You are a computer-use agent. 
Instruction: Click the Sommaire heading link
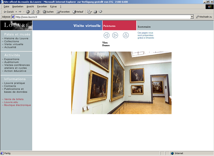coord(144,27)
